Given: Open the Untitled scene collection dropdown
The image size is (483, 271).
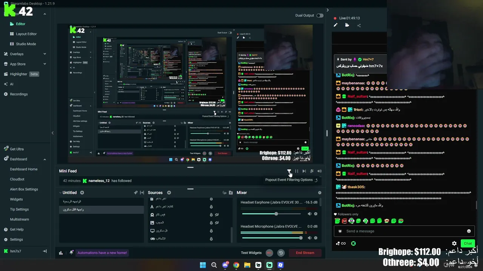Looking at the screenshot, I should click(x=68, y=193).
